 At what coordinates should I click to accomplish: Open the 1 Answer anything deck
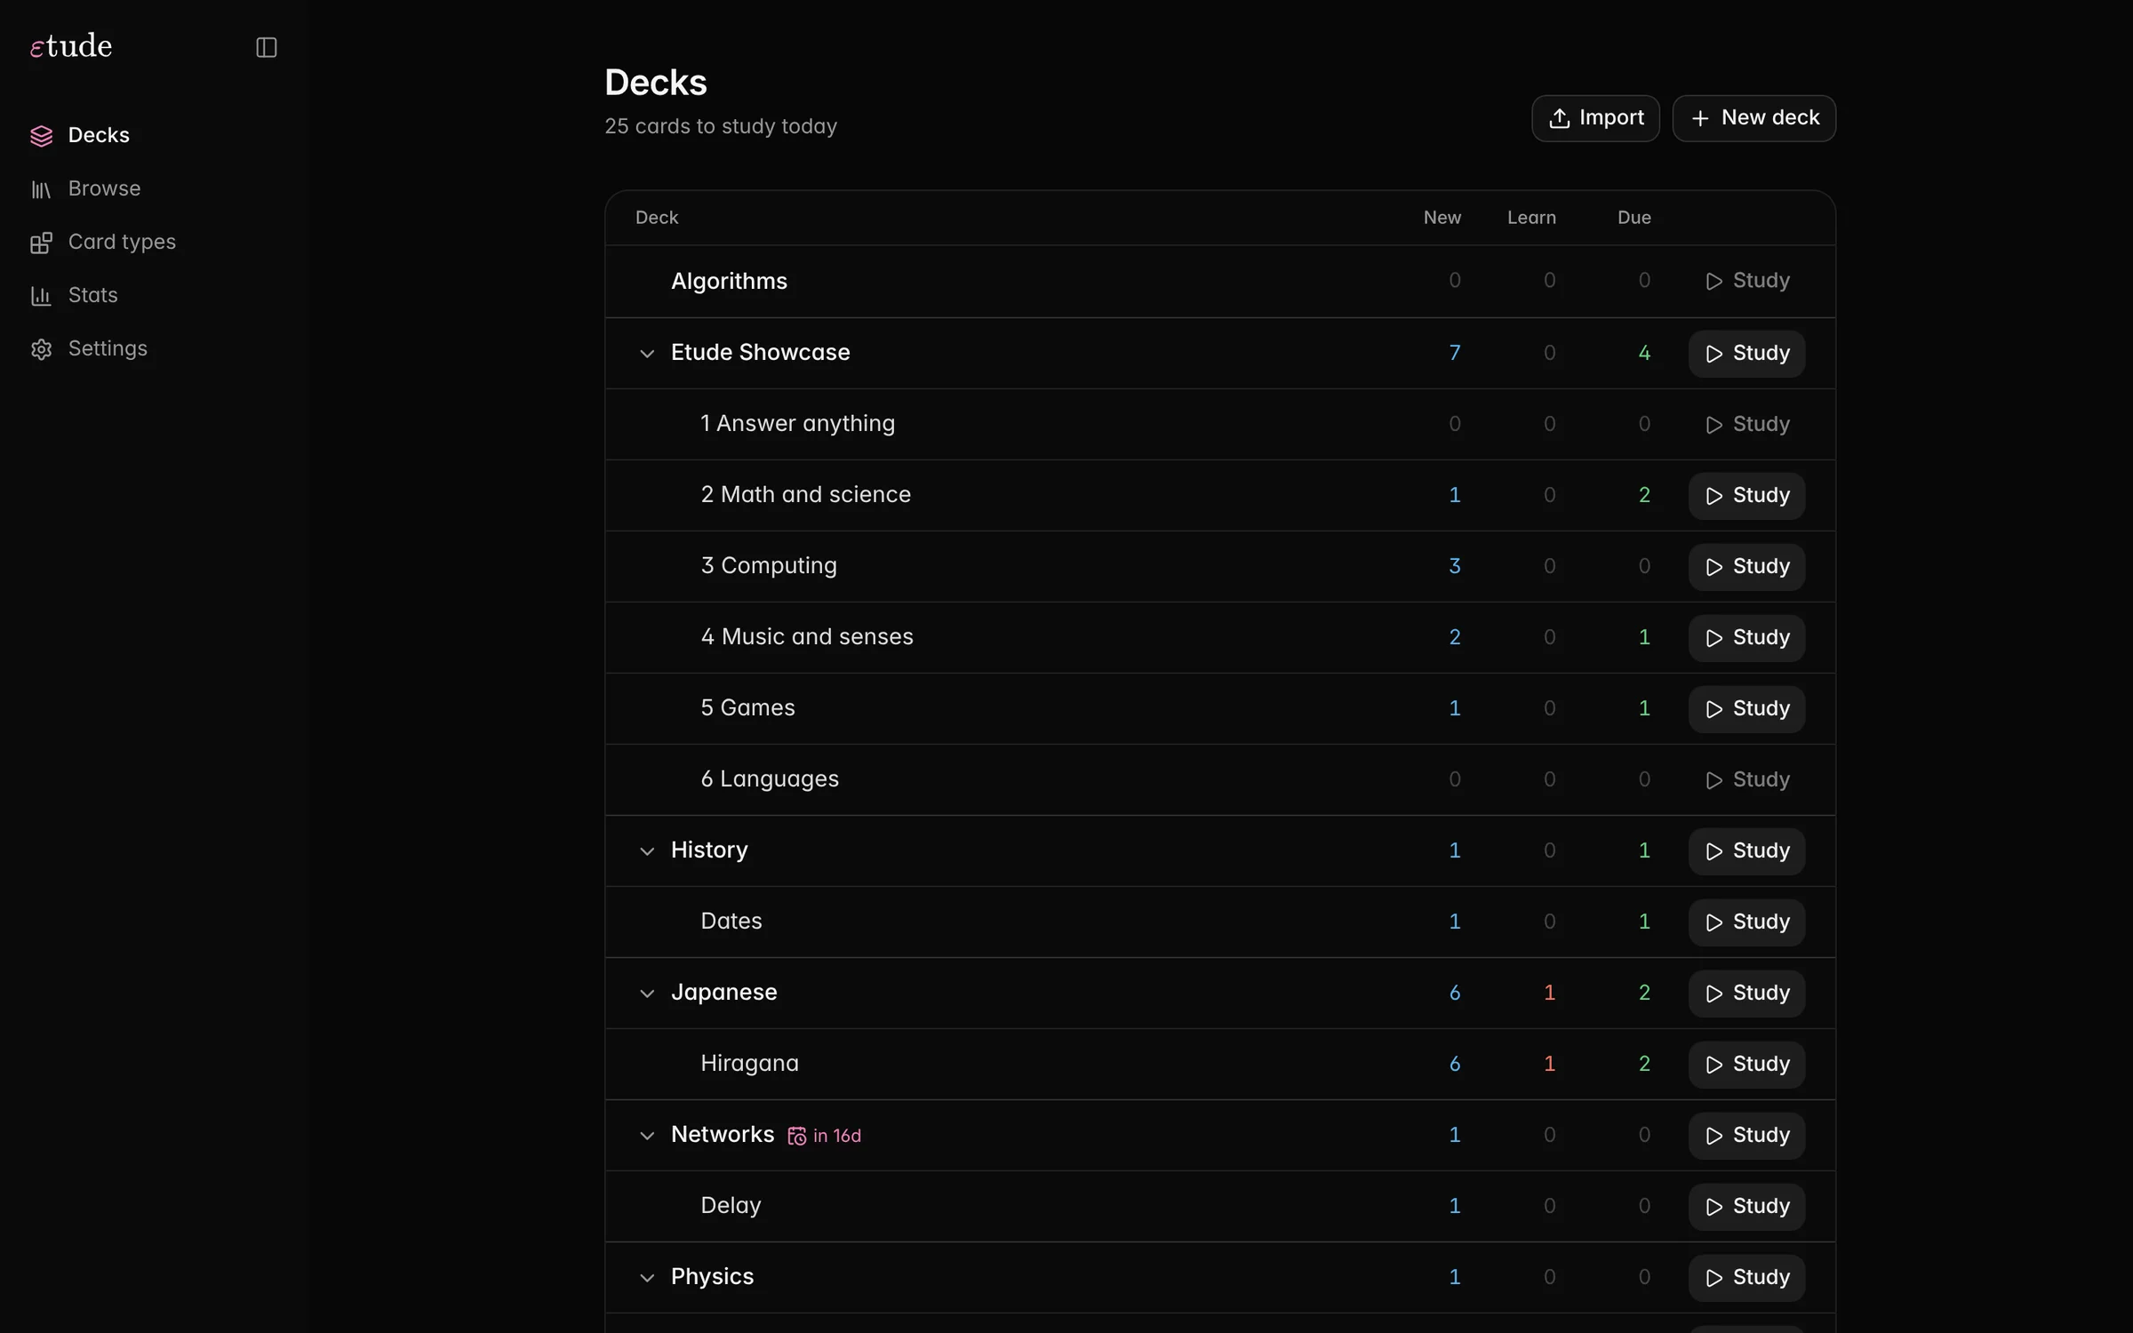pos(797,423)
